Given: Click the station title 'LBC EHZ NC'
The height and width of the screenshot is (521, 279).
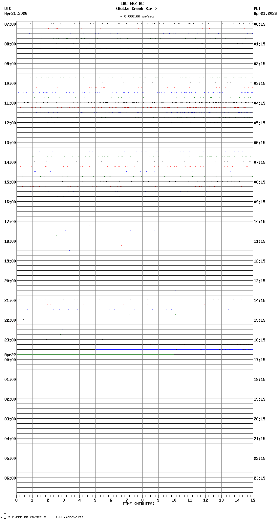Looking at the screenshot, I should [x=132, y=4].
